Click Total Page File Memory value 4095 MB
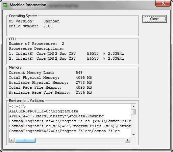 [84, 87]
